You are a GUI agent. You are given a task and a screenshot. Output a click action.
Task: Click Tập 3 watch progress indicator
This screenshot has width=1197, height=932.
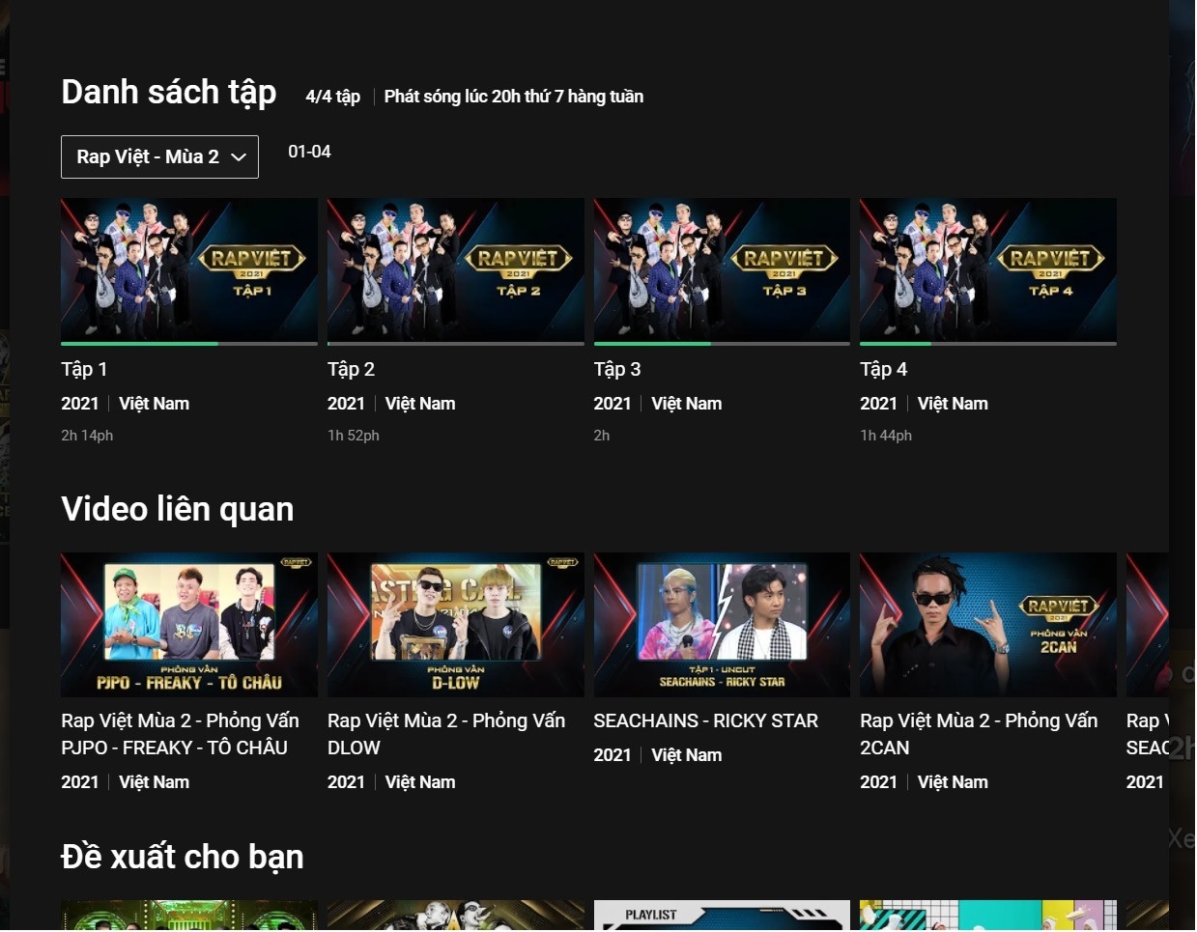tap(653, 342)
